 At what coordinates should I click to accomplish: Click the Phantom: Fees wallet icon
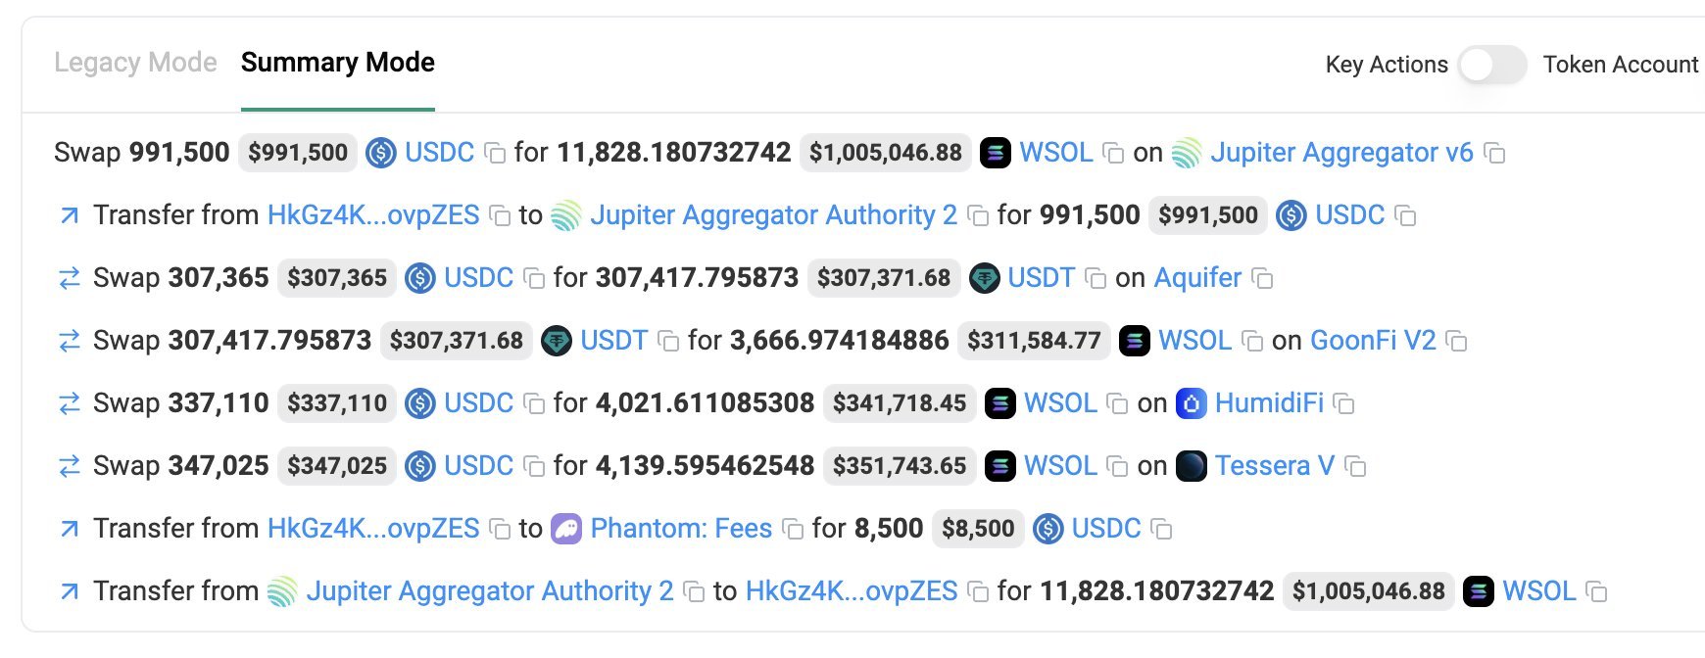(x=566, y=529)
